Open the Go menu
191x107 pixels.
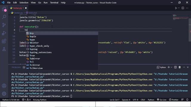click(40, 3)
